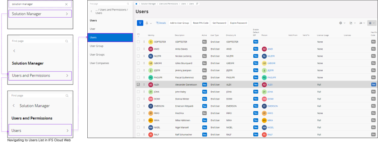Sort by the Identity column header
Screen dimensions: 378x142
(151, 36)
